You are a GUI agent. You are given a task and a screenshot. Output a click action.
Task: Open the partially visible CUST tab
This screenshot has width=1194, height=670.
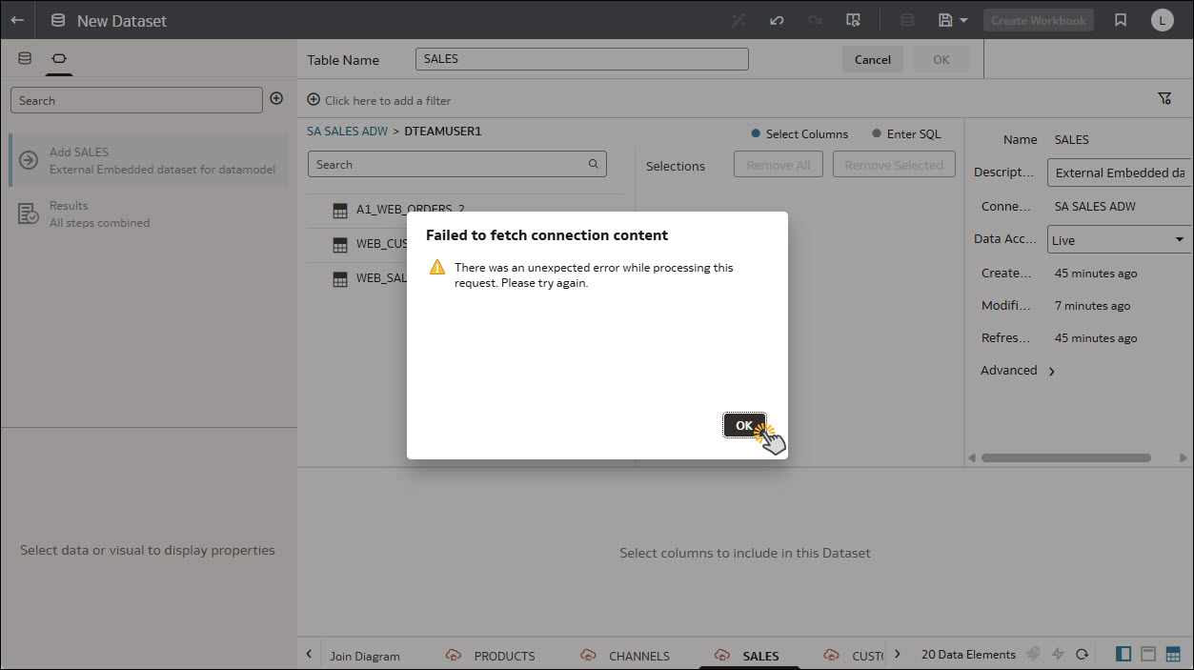pos(853,656)
